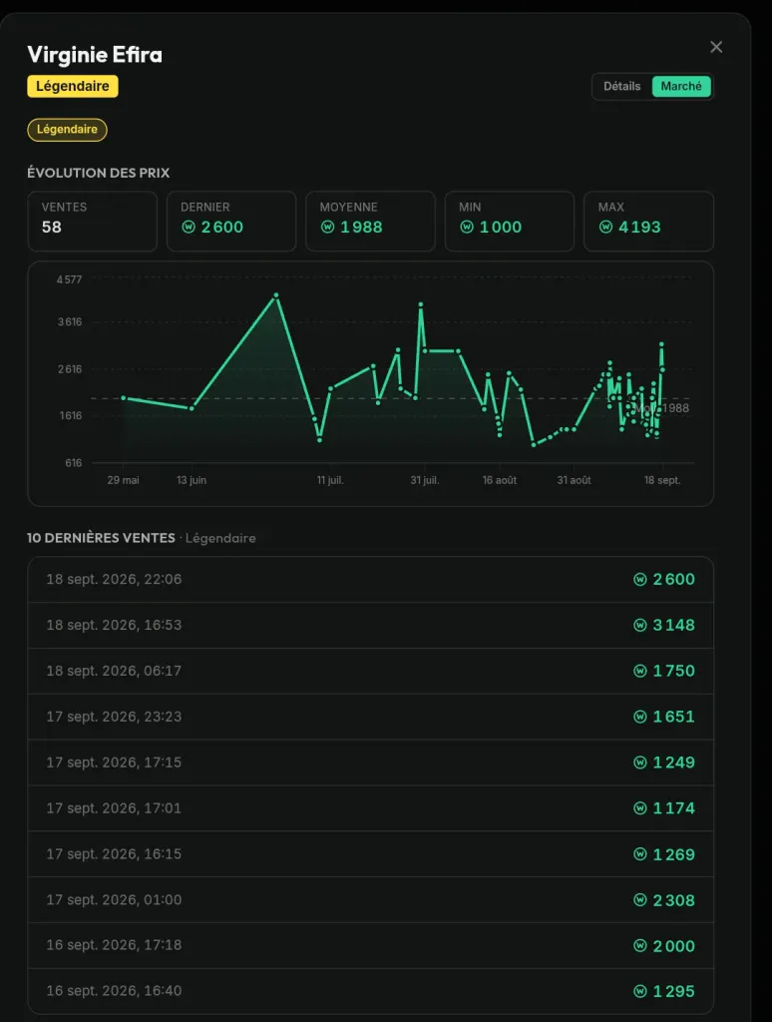Screen dimensions: 772x1022
Task: Select the sale row 18 sept. 2026, 16:53
Action: pos(371,625)
